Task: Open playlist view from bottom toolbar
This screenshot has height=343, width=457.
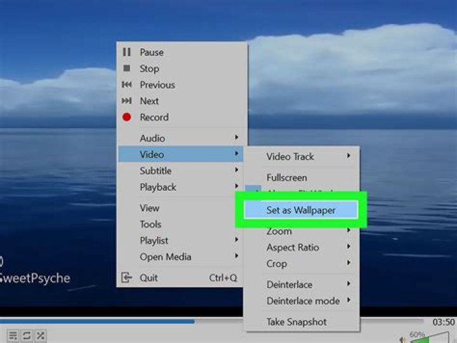Action: point(13,335)
